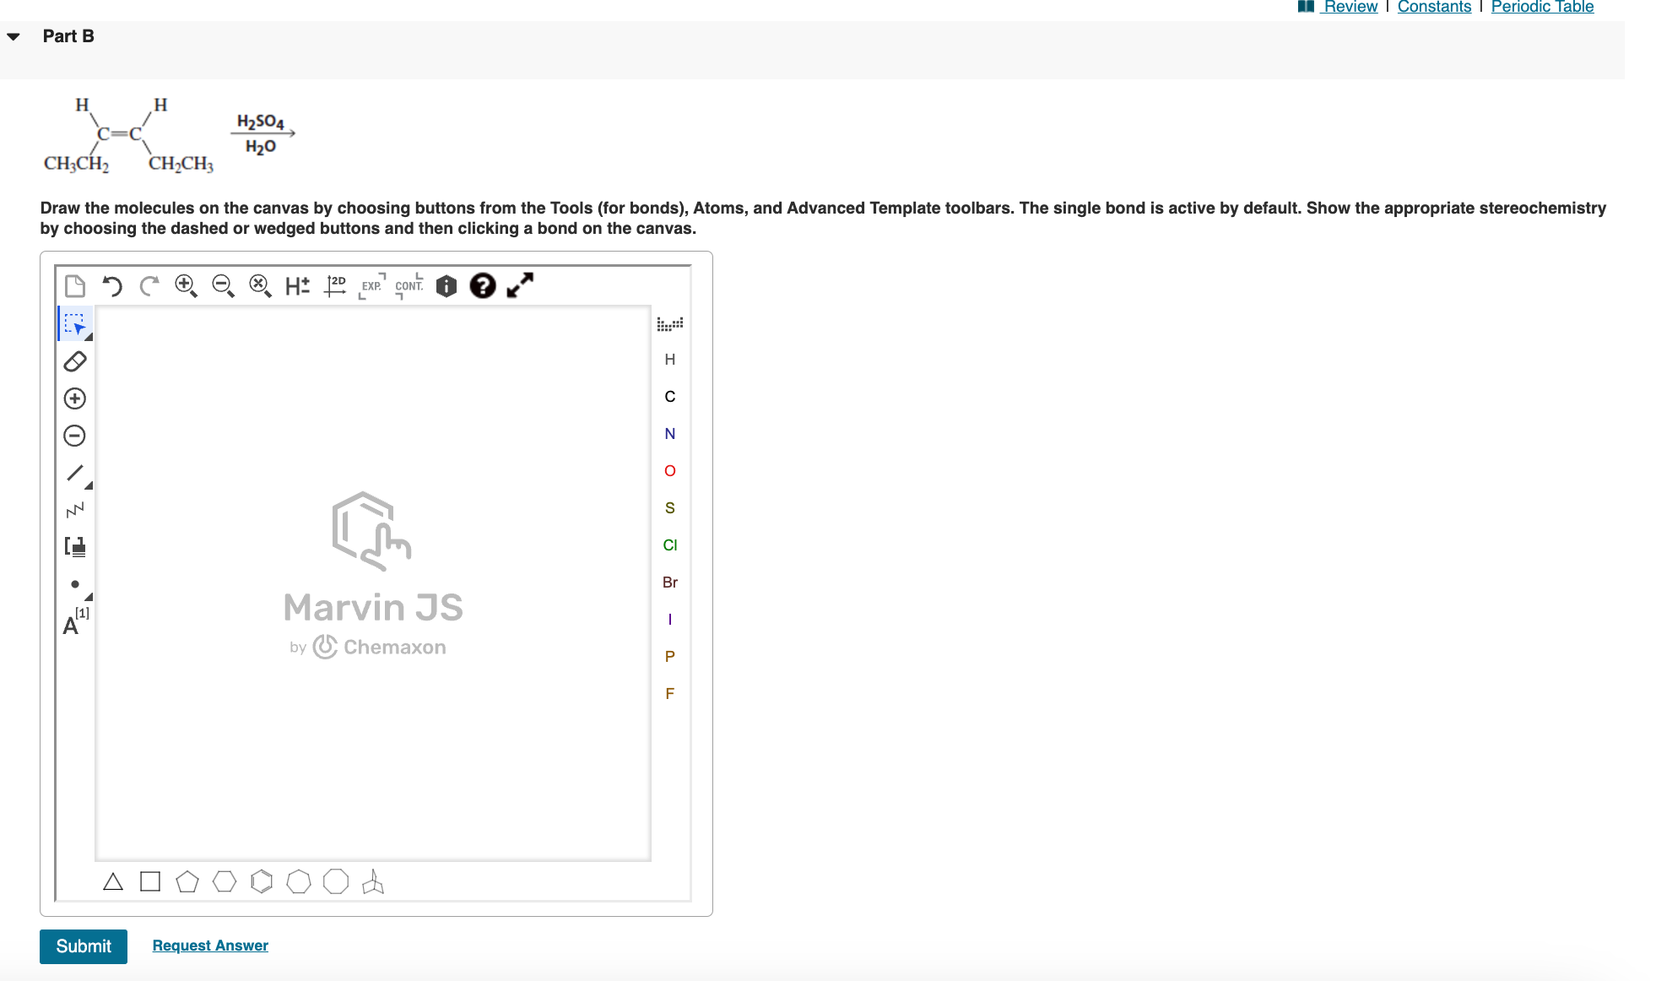
Task: Open the Constants reference
Action: pyautogui.click(x=1434, y=7)
